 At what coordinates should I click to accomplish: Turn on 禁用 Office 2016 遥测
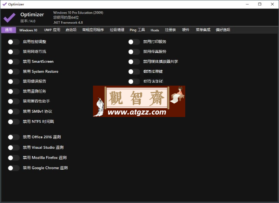click(14, 137)
